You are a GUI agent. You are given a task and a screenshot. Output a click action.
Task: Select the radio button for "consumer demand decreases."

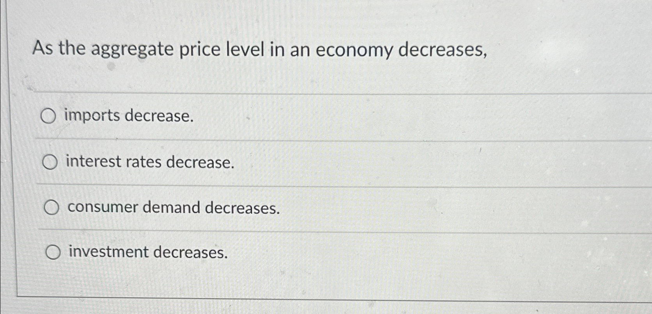pos(52,208)
